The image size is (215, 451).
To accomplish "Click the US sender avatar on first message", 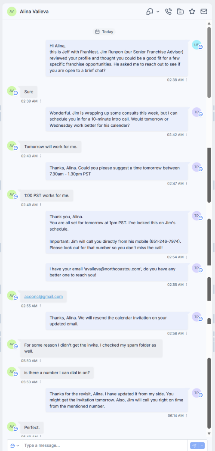I will pyautogui.click(x=197, y=45).
